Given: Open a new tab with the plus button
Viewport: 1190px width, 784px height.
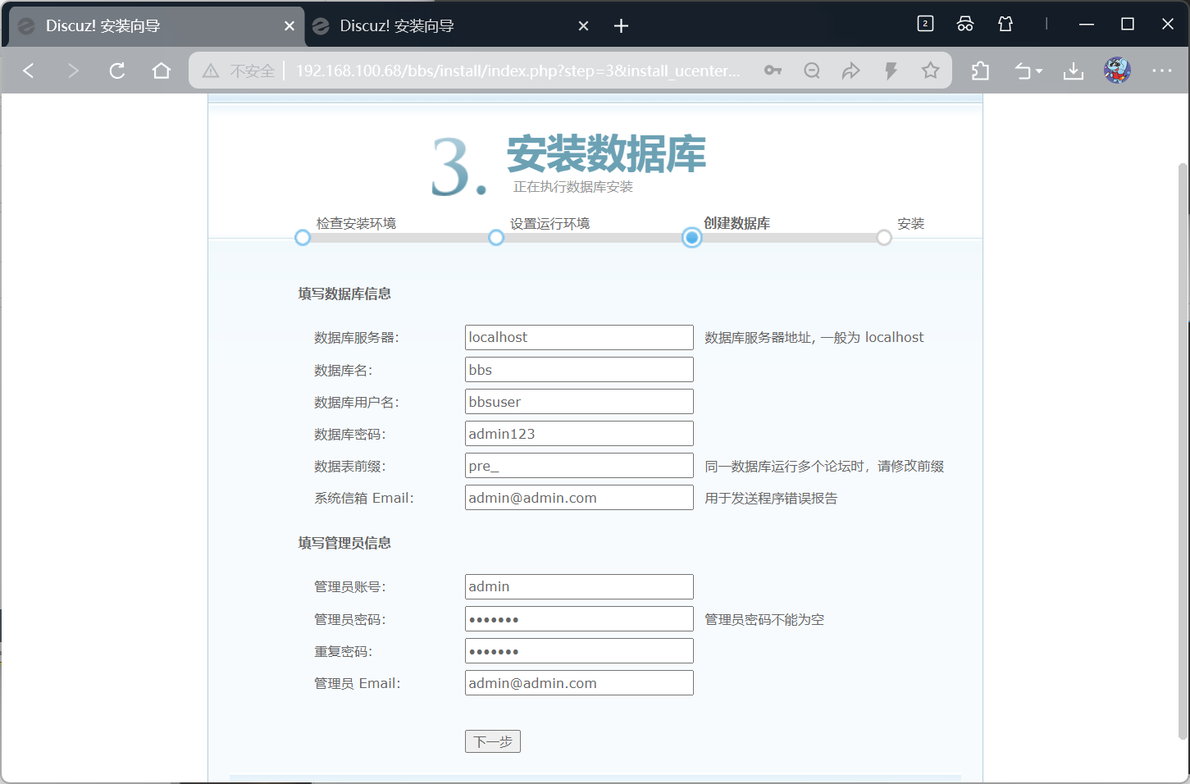Looking at the screenshot, I should [x=621, y=25].
